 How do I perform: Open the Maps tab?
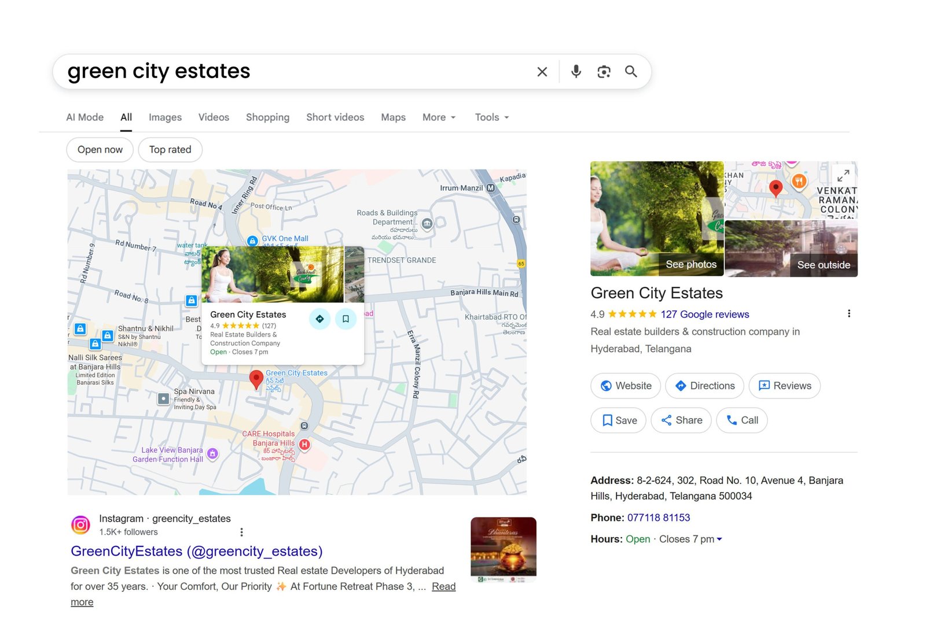(x=393, y=117)
